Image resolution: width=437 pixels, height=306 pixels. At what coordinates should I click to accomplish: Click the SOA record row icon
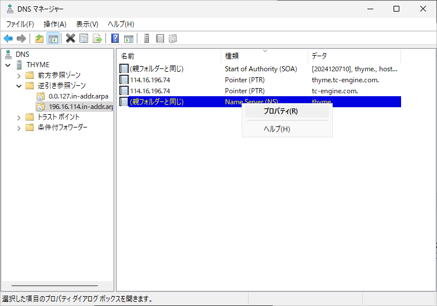tap(124, 68)
